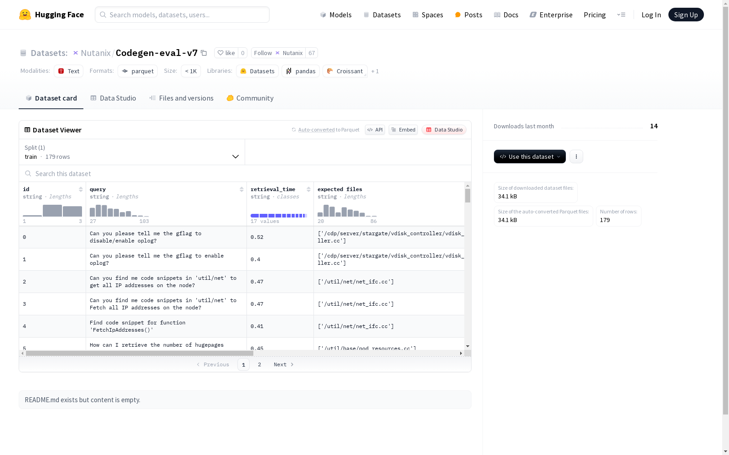Click the table vertical scrollbar thumb
This screenshot has height=455, width=729.
pyautogui.click(x=467, y=196)
